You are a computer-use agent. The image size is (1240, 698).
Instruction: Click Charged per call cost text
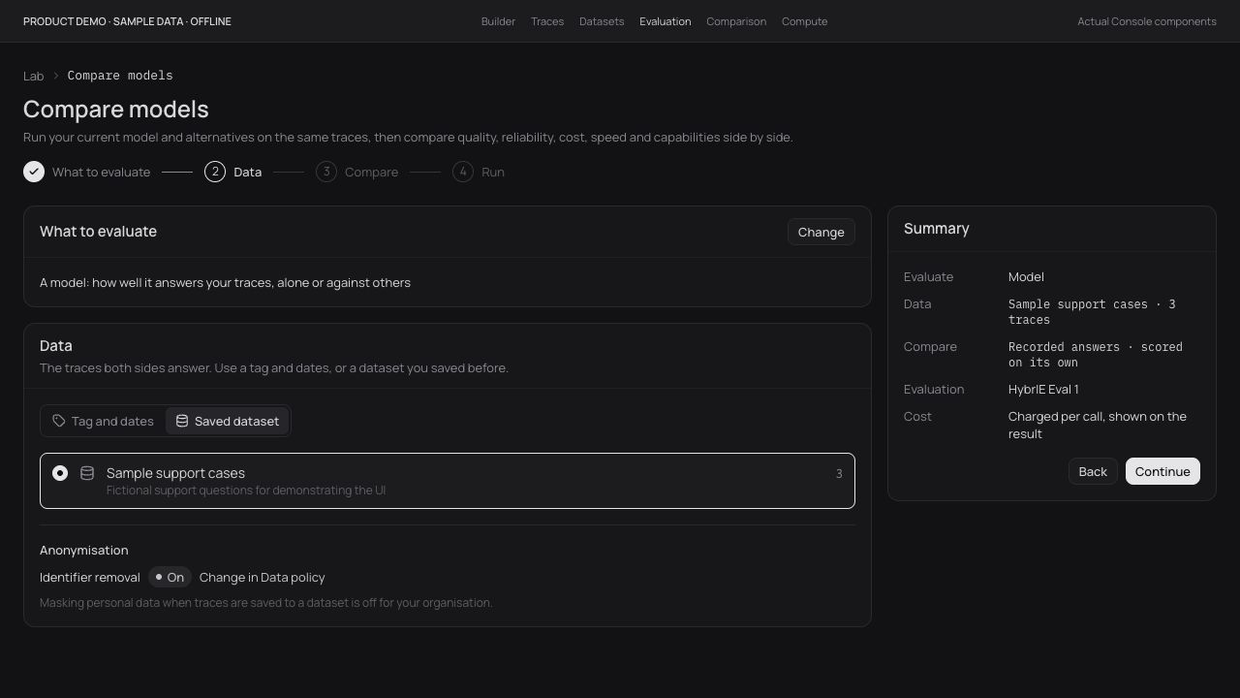(x=1098, y=425)
